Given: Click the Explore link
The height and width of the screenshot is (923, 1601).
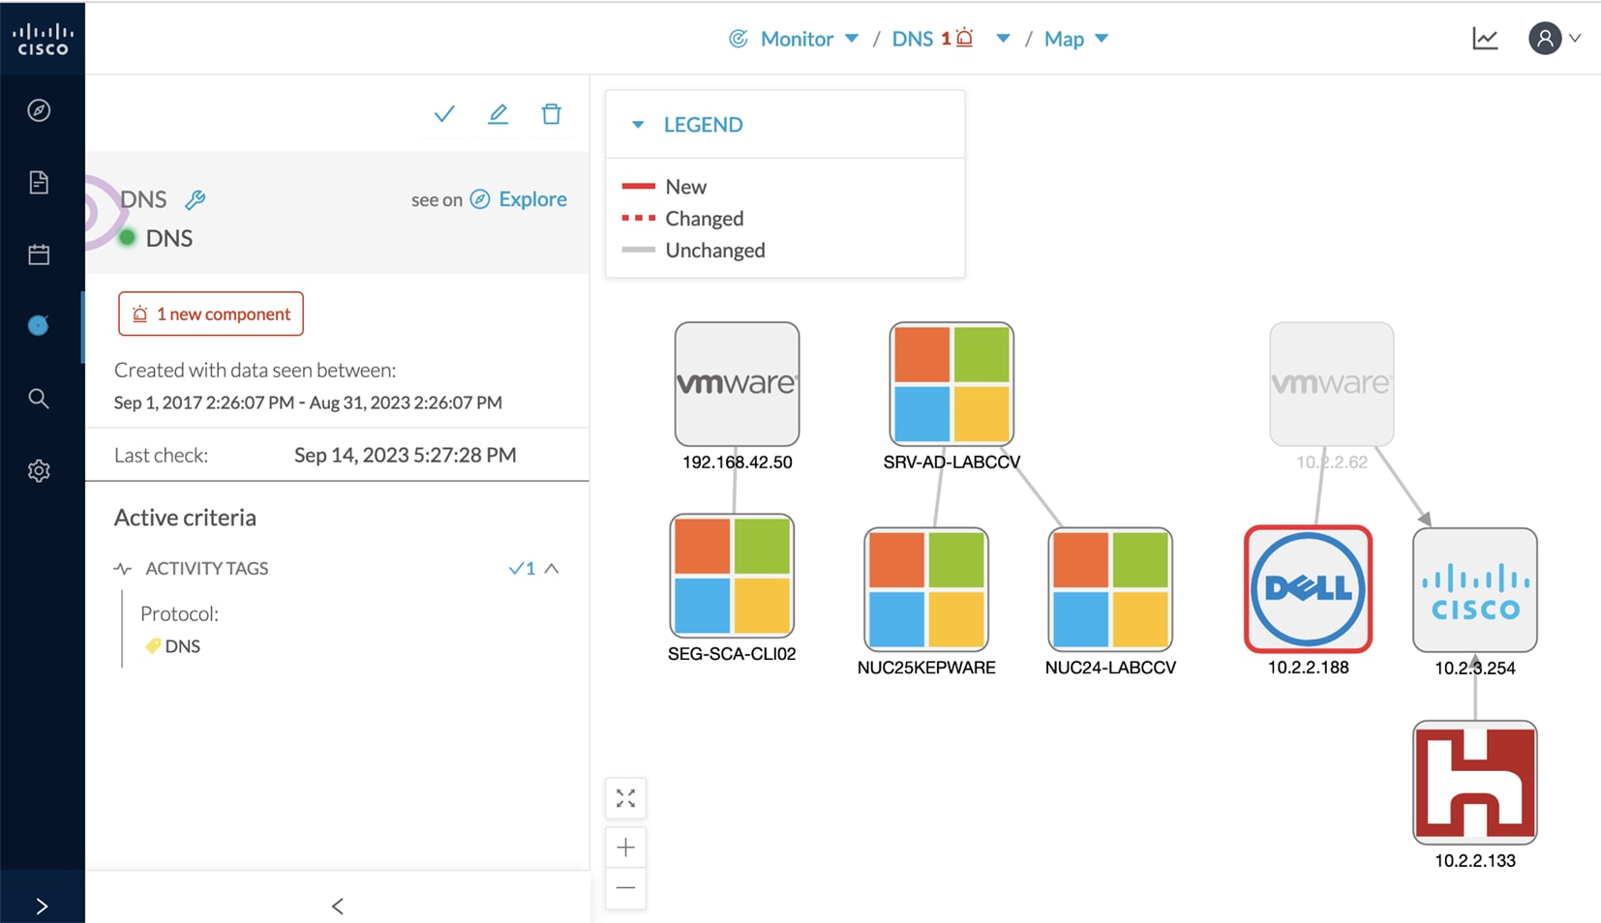Looking at the screenshot, I should (532, 199).
